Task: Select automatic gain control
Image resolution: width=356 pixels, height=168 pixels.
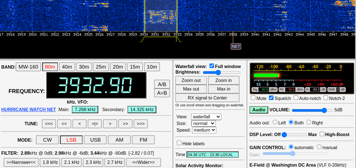Action: point(291,147)
